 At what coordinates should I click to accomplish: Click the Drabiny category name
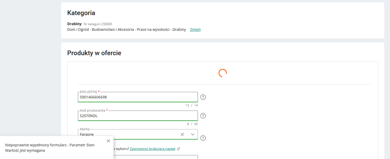tap(74, 24)
